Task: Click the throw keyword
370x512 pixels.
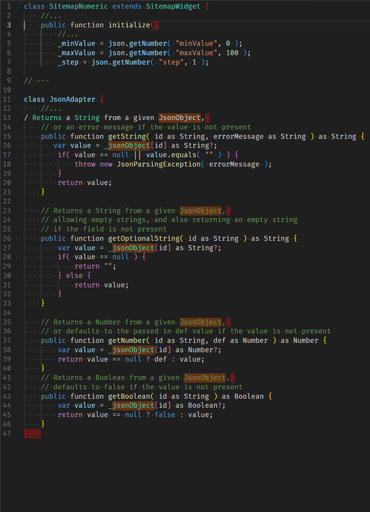Action: (85, 164)
